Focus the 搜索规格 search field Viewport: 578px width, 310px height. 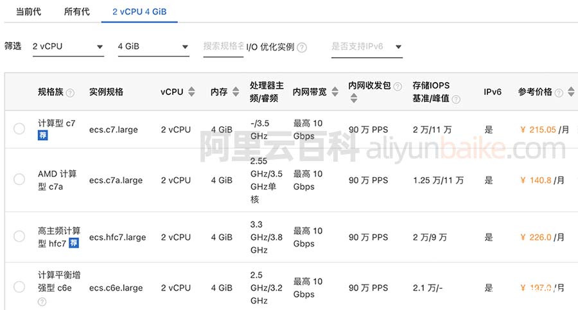pyautogui.click(x=223, y=46)
